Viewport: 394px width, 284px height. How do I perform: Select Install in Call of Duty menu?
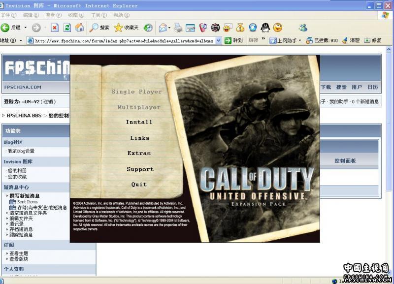point(139,122)
